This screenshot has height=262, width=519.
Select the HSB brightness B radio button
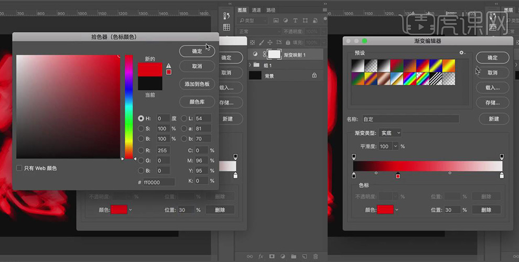coord(141,138)
